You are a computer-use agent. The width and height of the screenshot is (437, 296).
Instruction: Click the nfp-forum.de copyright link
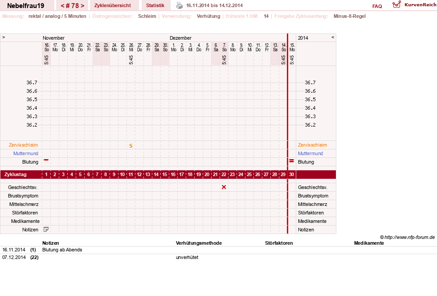pyautogui.click(x=407, y=238)
